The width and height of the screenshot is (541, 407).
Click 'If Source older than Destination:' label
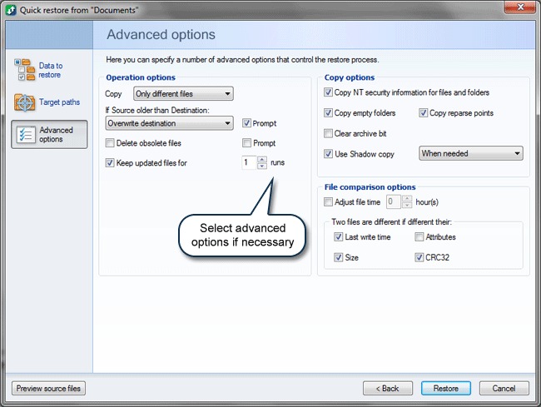(157, 111)
